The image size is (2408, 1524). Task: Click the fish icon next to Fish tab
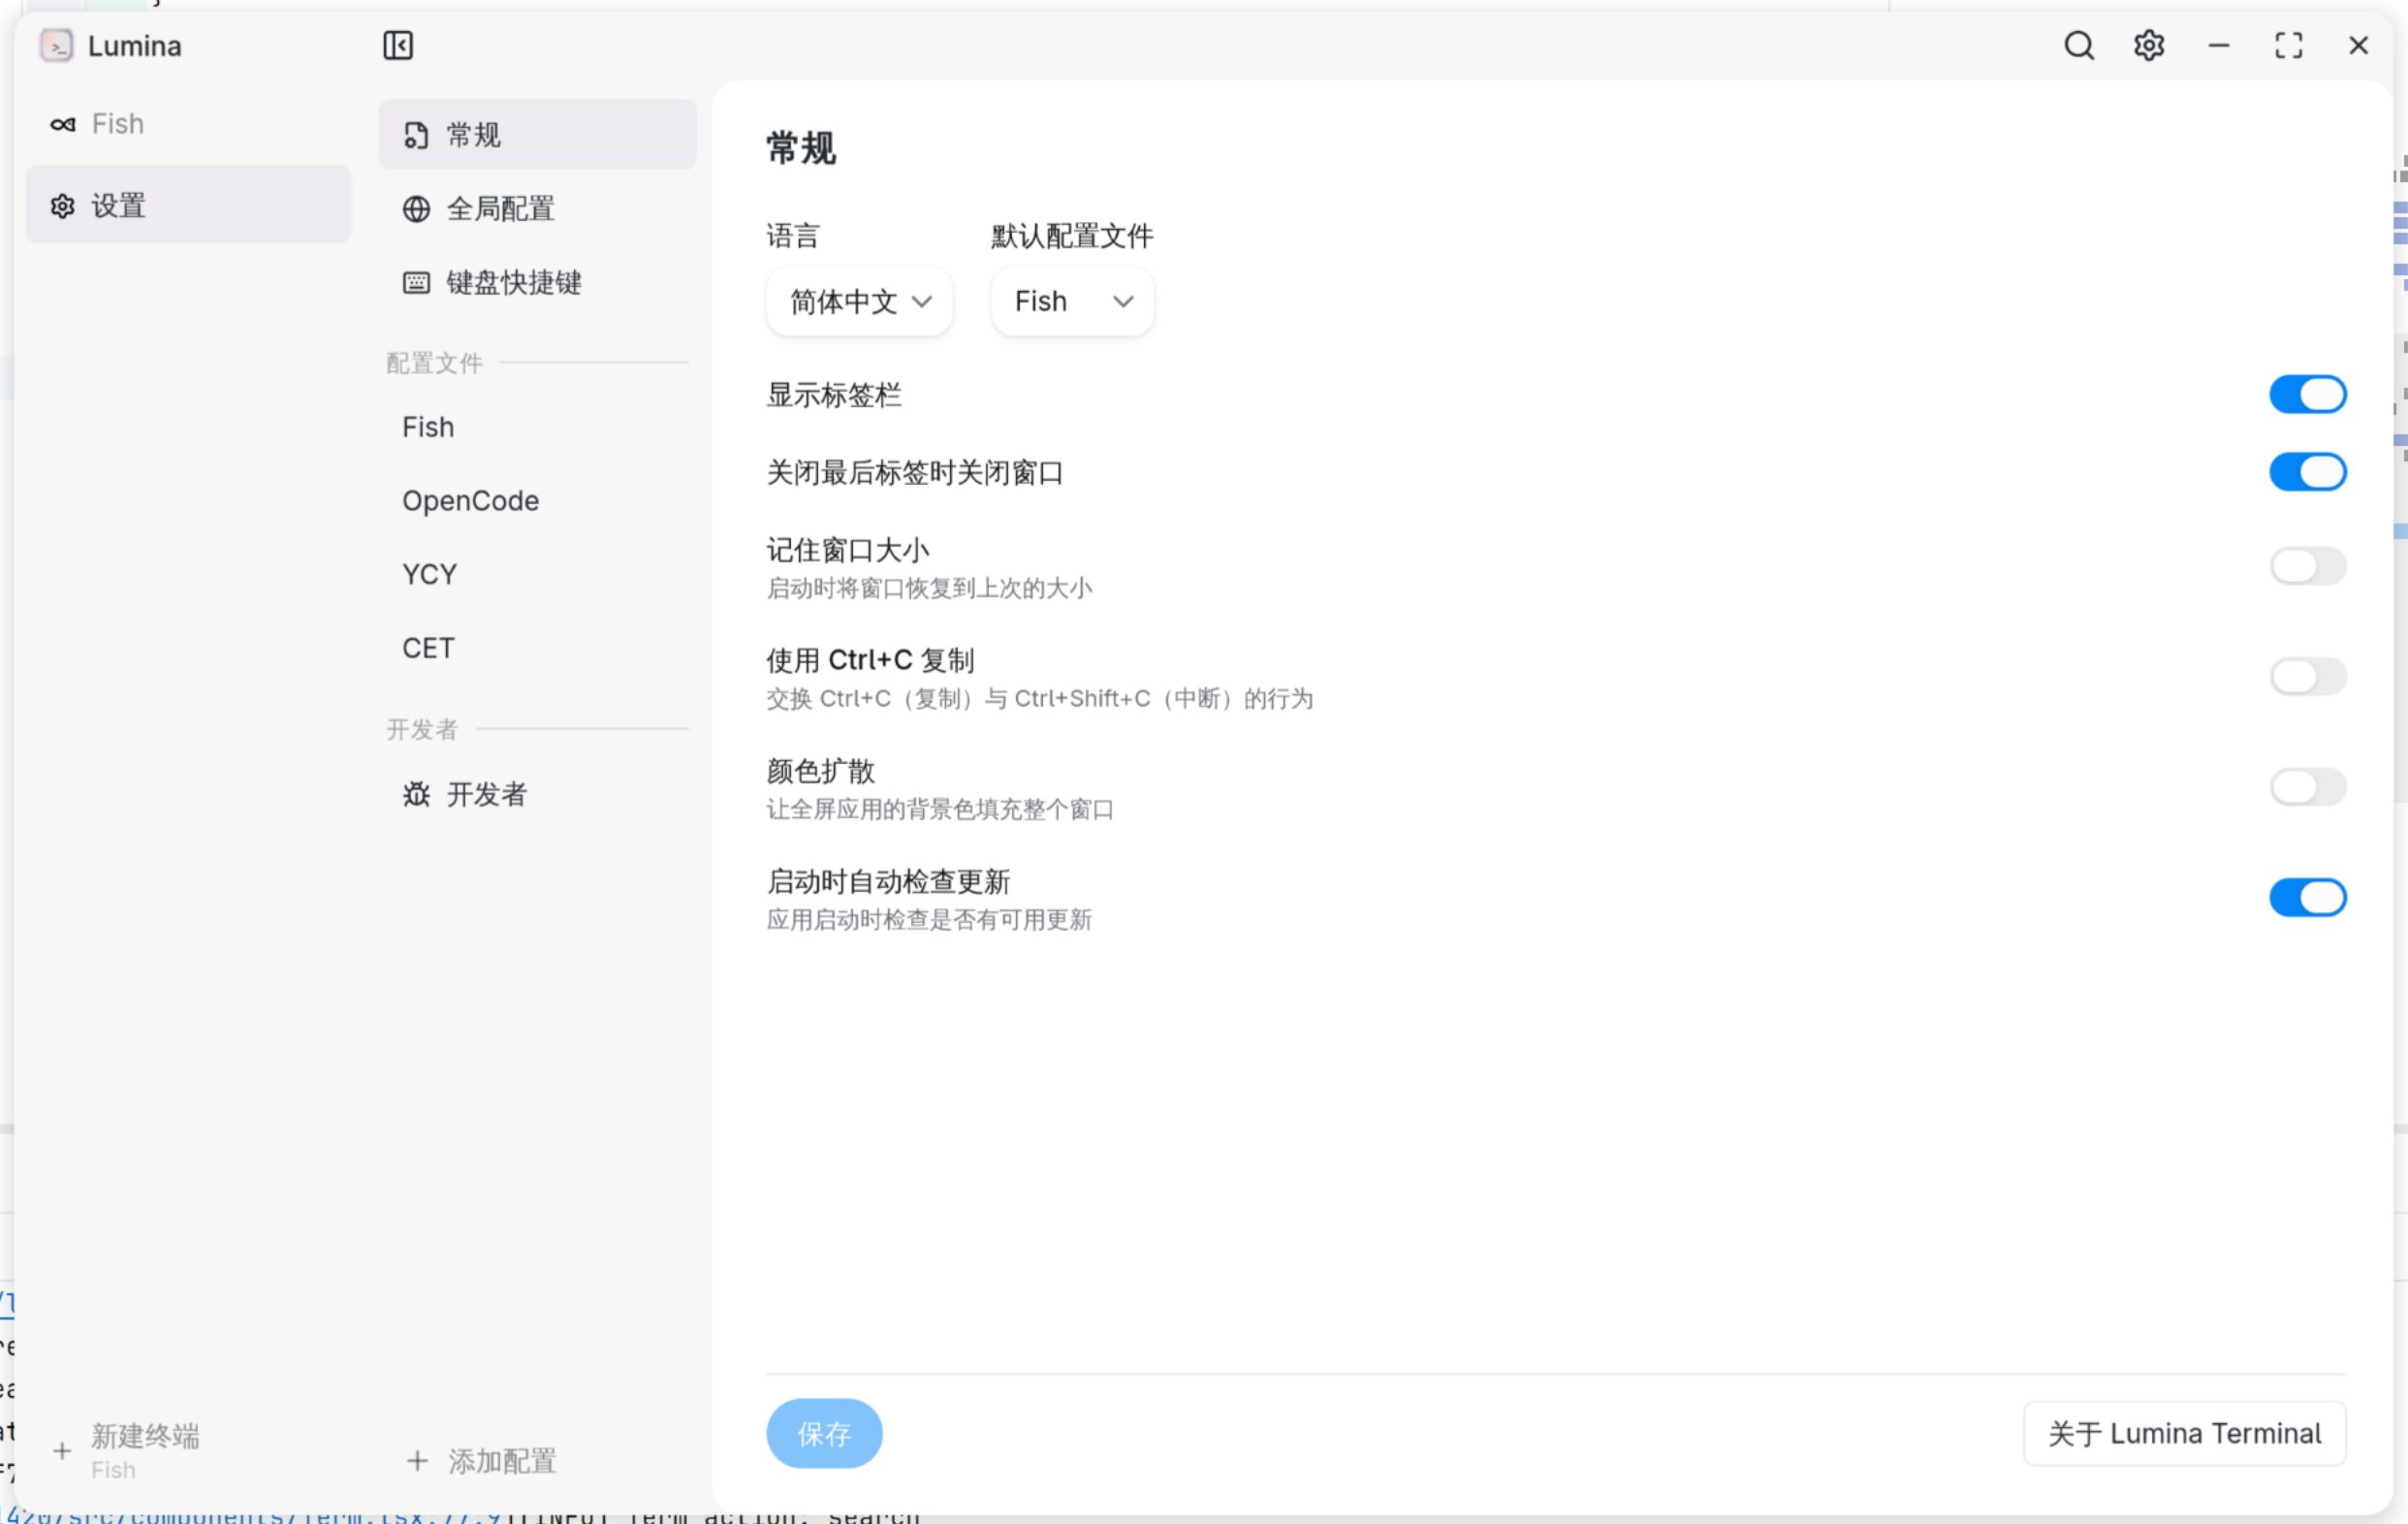(x=63, y=125)
